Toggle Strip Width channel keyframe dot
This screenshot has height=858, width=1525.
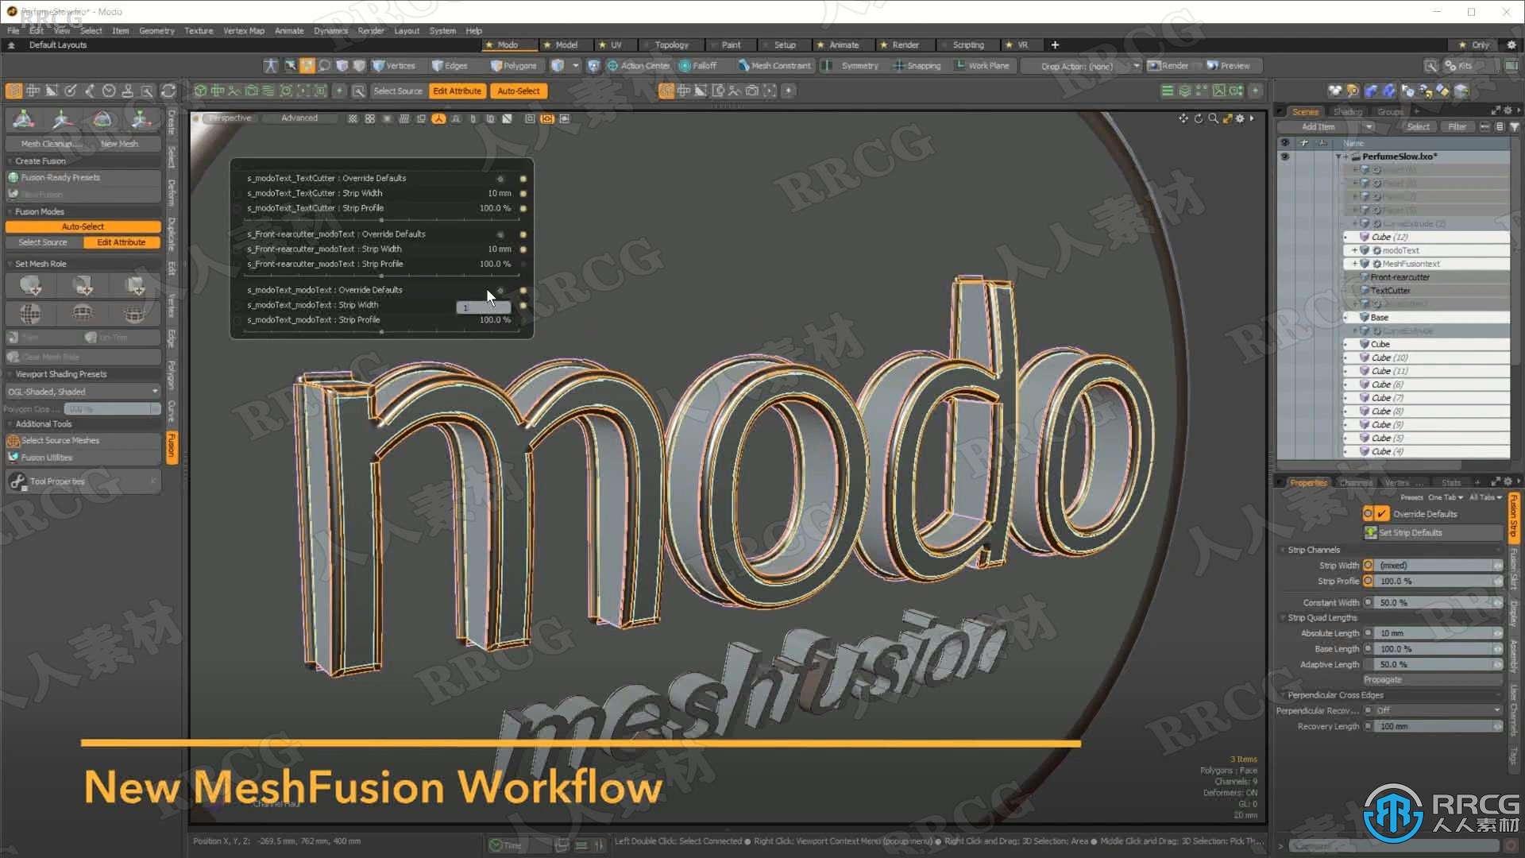coord(1368,566)
